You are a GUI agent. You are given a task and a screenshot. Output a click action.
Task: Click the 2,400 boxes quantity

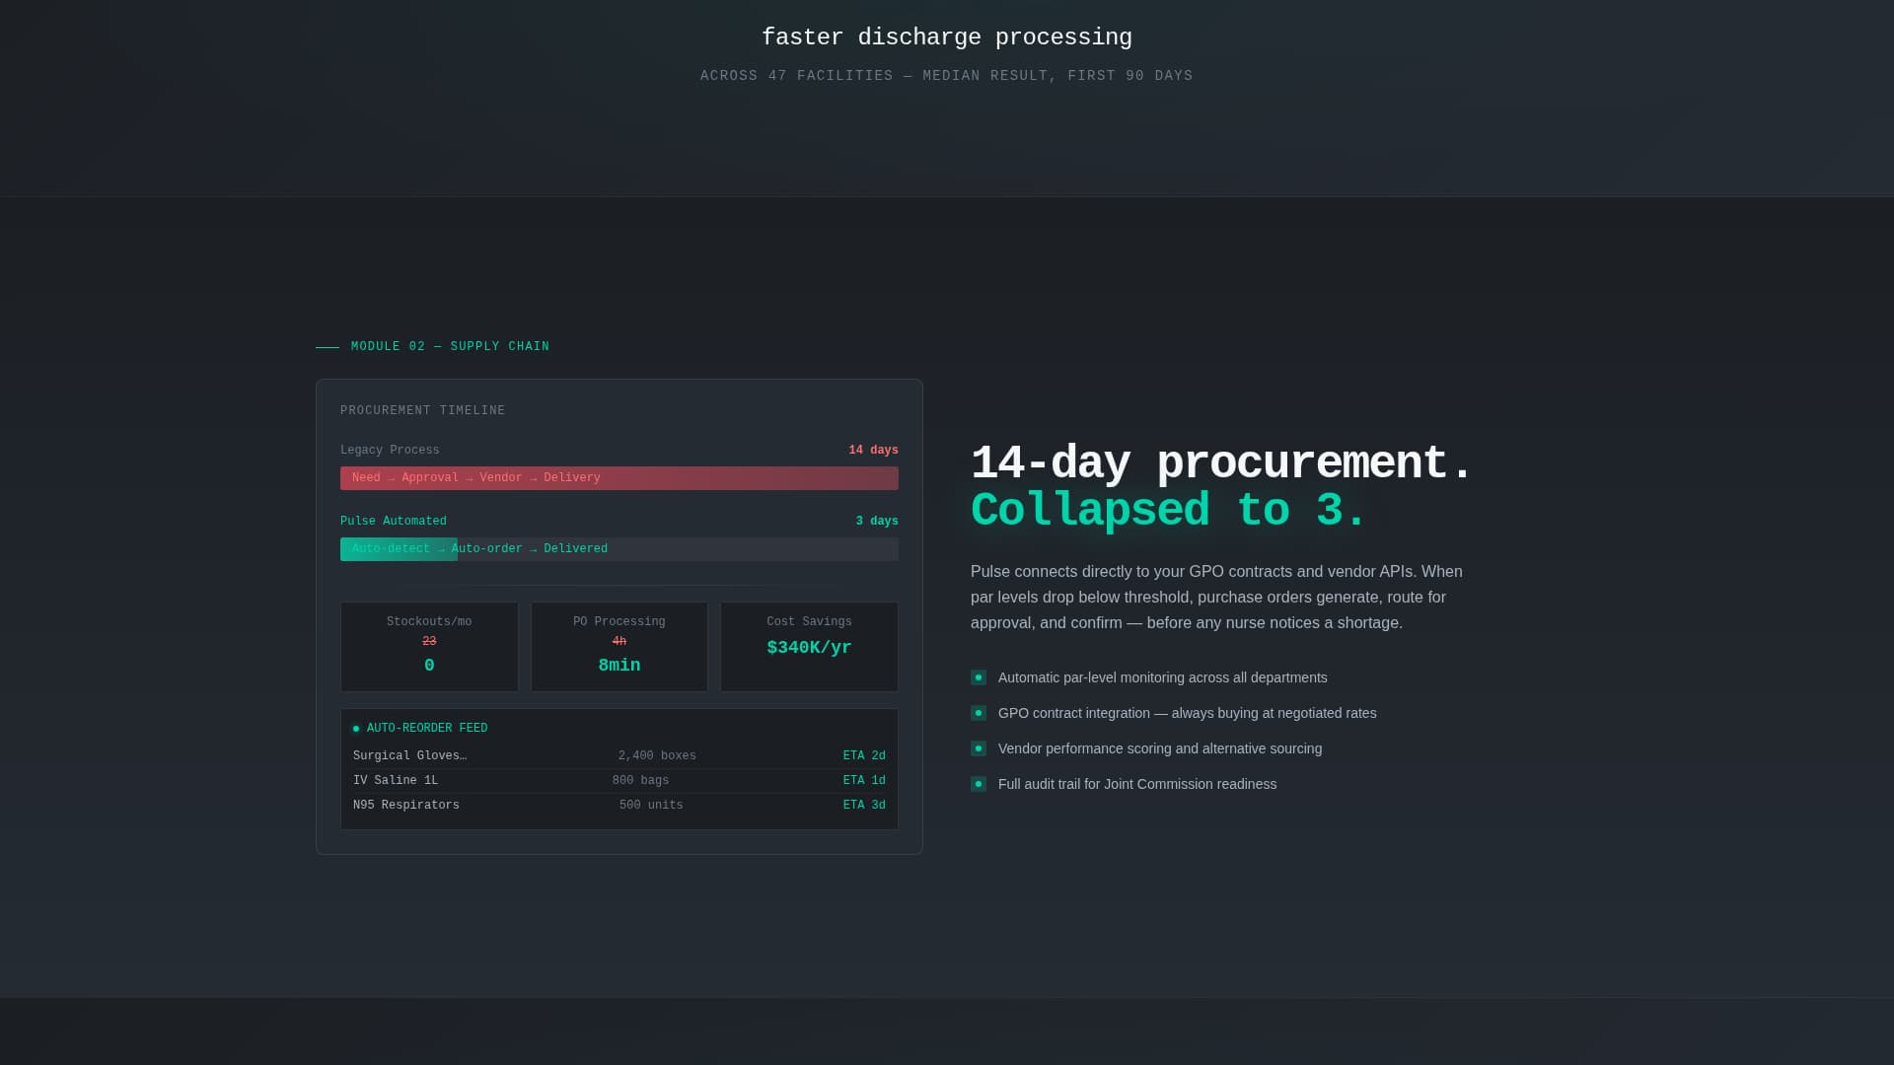(x=657, y=756)
